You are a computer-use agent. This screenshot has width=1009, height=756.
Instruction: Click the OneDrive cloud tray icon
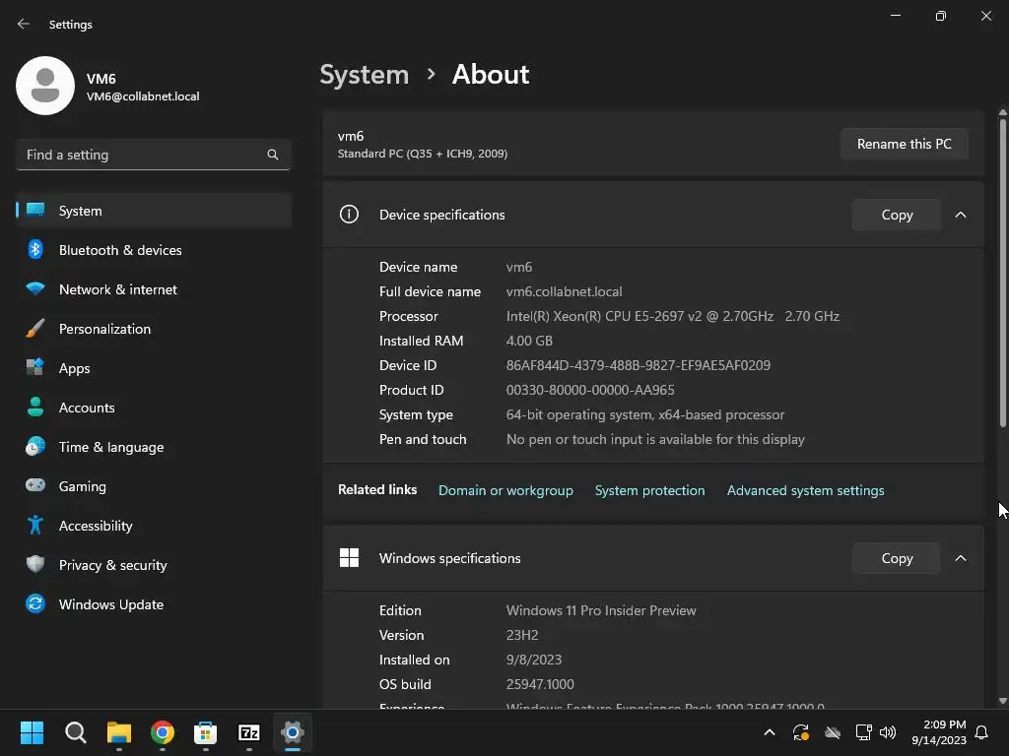point(833,732)
